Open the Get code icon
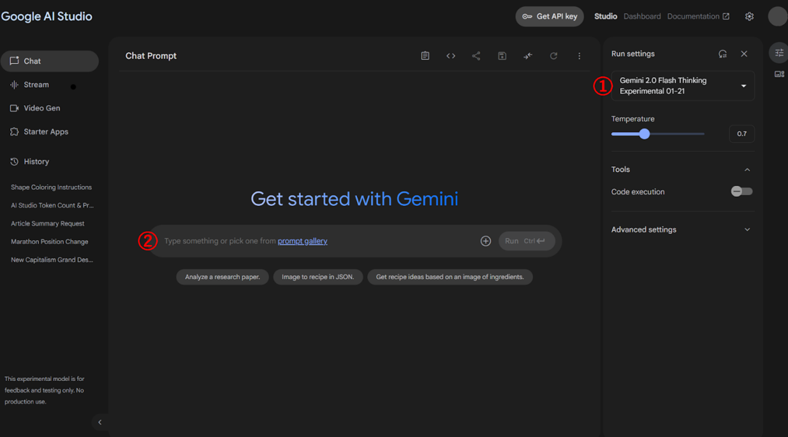This screenshot has height=437, width=788. pyautogui.click(x=451, y=56)
